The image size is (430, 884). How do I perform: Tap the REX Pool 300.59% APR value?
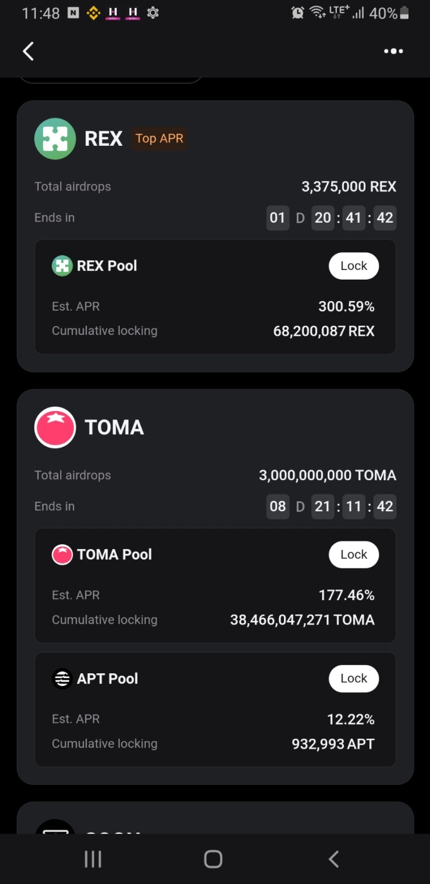click(346, 306)
